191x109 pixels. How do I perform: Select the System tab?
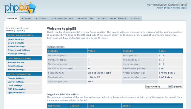pyautogui.click(x=135, y=18)
